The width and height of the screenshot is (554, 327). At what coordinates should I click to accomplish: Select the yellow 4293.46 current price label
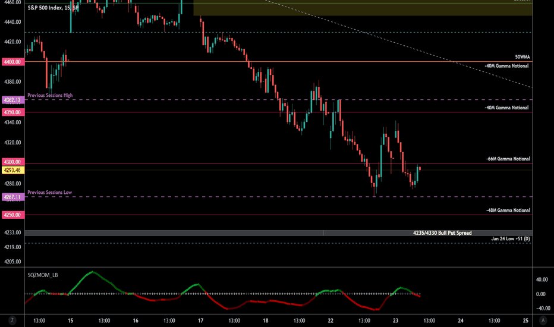[13, 170]
